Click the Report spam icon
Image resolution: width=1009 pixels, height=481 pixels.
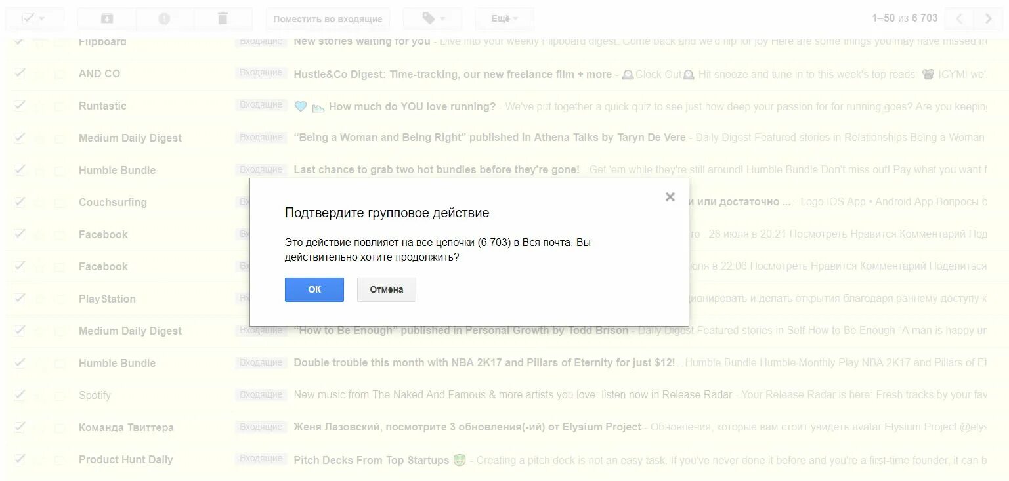pyautogui.click(x=164, y=19)
